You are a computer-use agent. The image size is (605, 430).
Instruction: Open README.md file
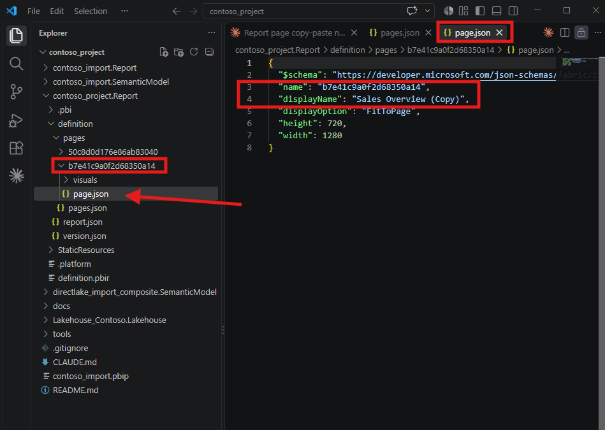point(75,391)
